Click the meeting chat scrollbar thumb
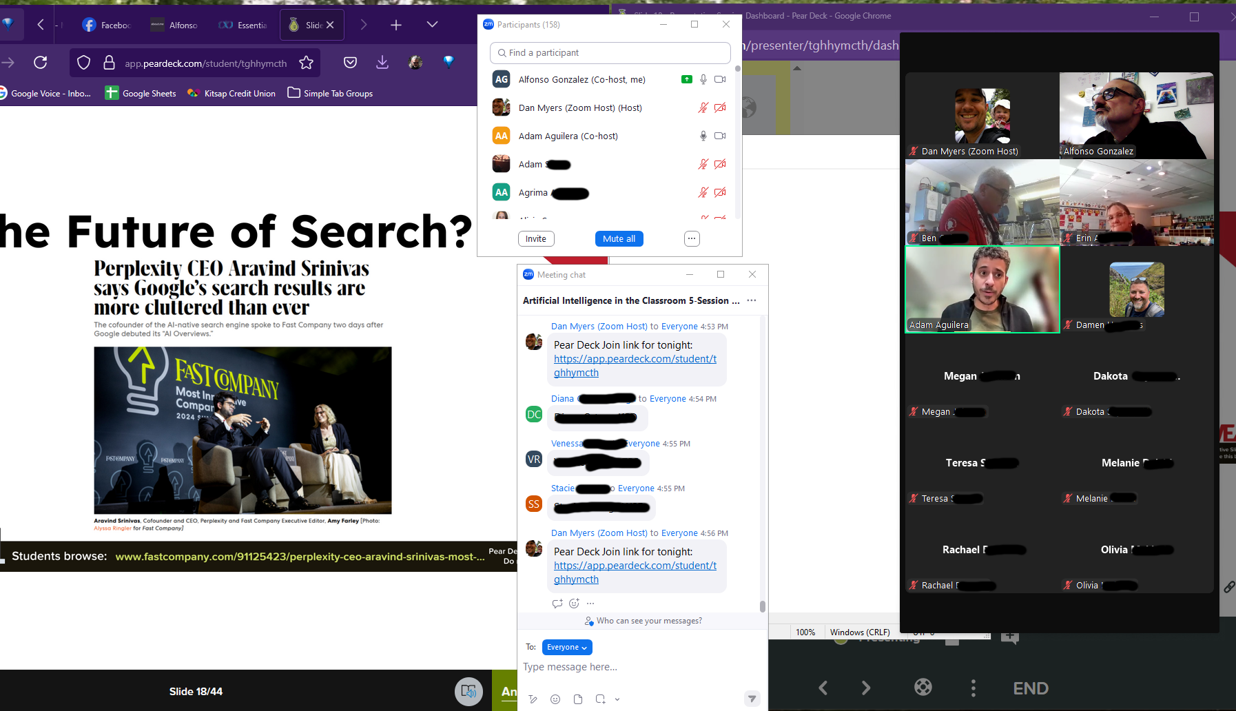This screenshot has height=711, width=1236. pos(762,606)
